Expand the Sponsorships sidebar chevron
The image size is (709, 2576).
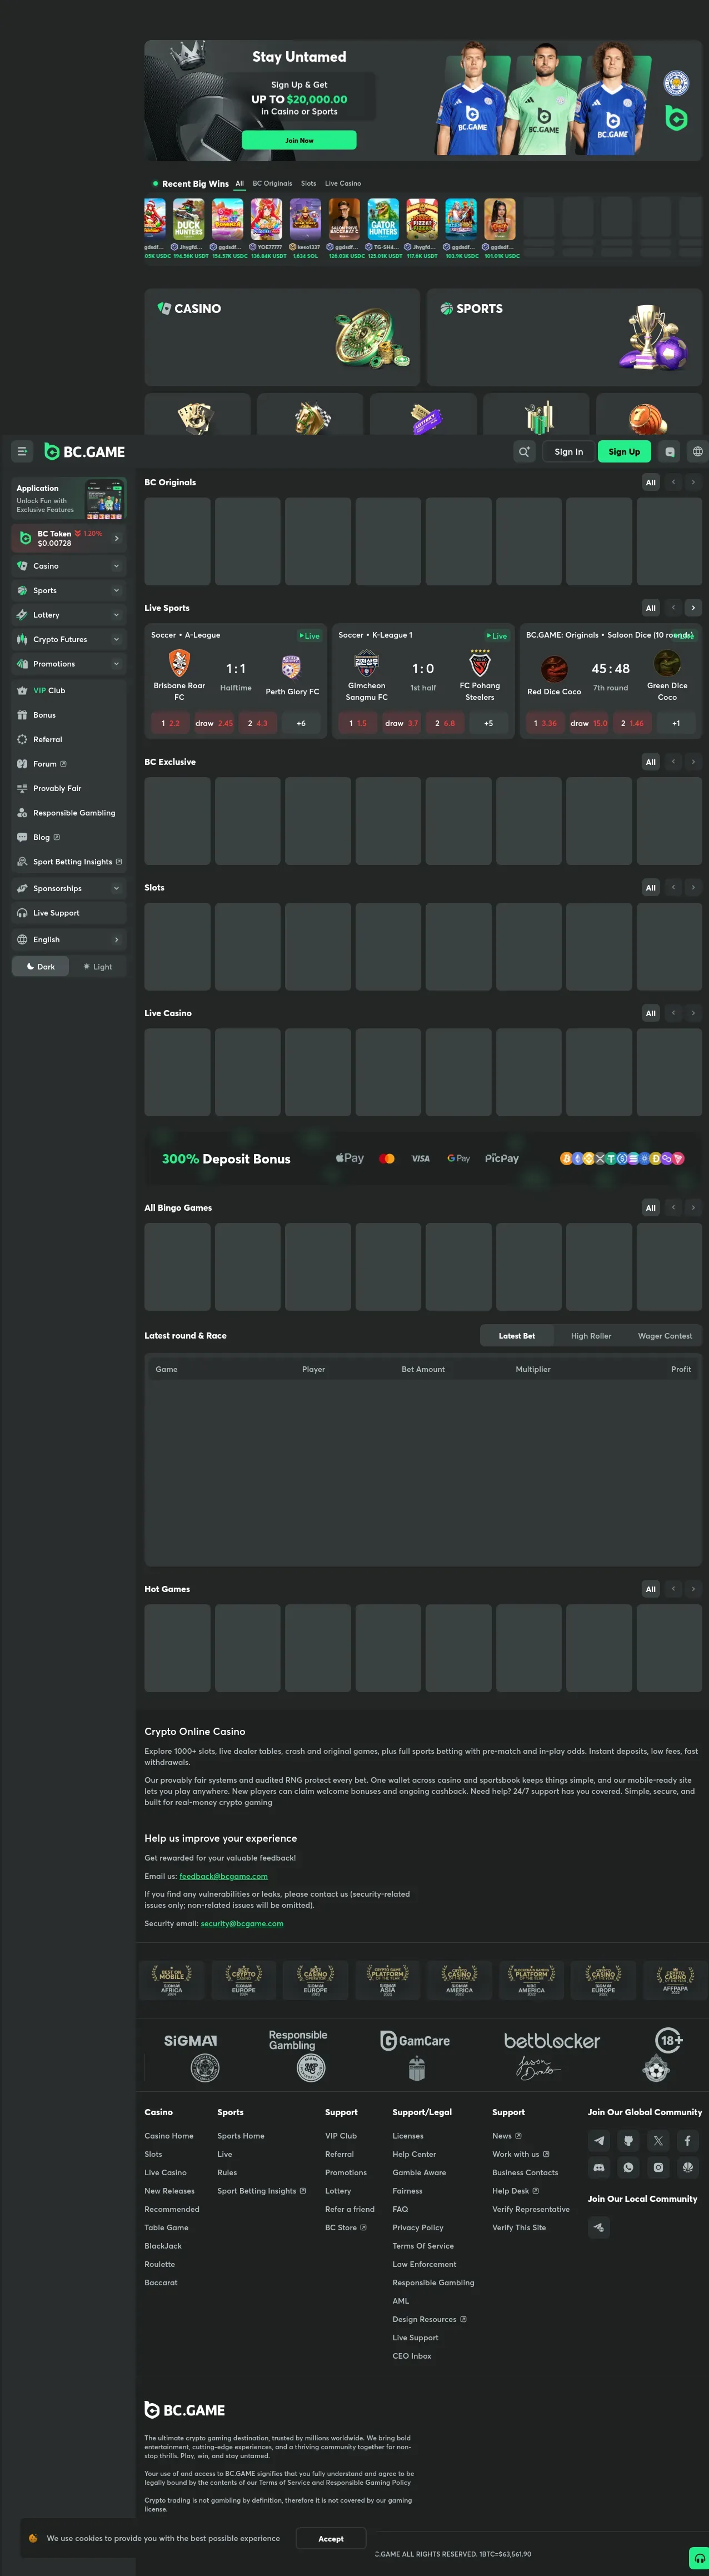click(116, 888)
